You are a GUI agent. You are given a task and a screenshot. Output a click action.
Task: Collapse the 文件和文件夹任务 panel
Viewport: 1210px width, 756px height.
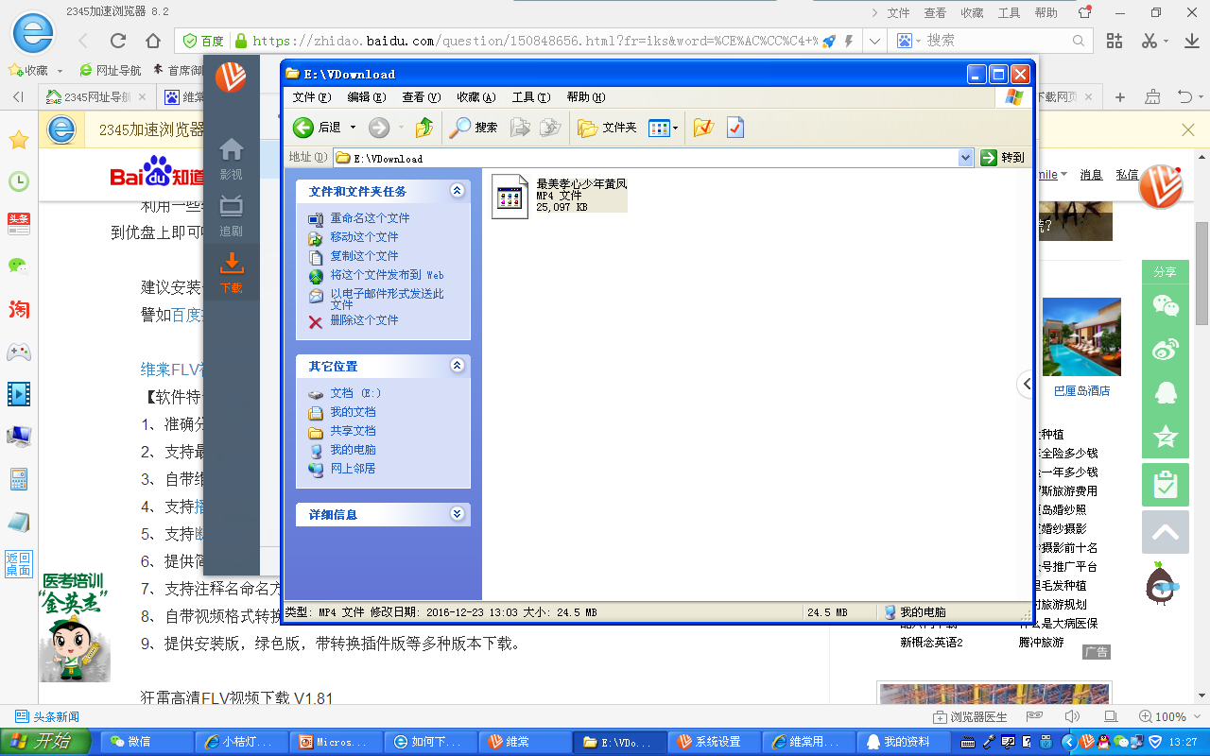(458, 191)
